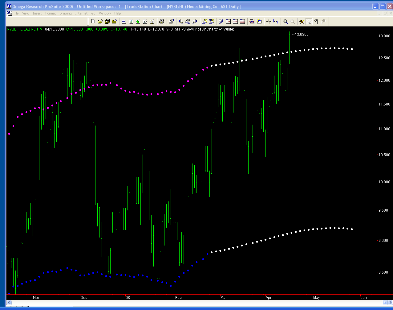Open the View menu
393x310 pixels.
pos(26,13)
